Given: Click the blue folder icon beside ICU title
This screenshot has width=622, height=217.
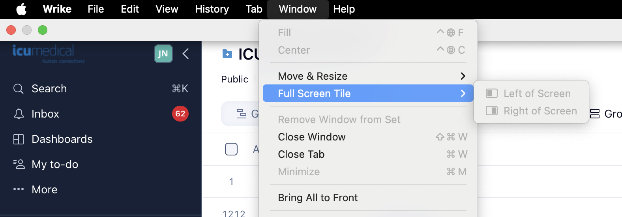Looking at the screenshot, I should tap(227, 54).
